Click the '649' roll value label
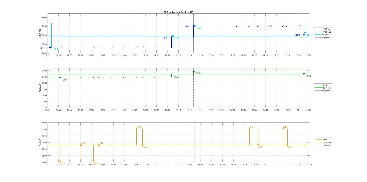The image size is (367, 182). (x=139, y=127)
